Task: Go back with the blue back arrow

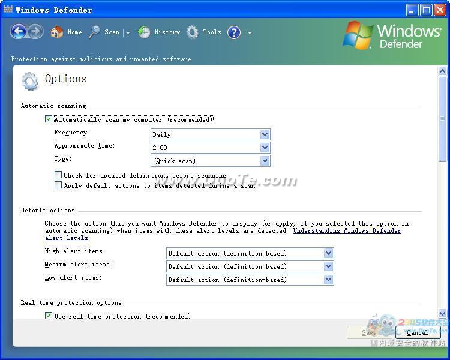Action: pos(19,31)
